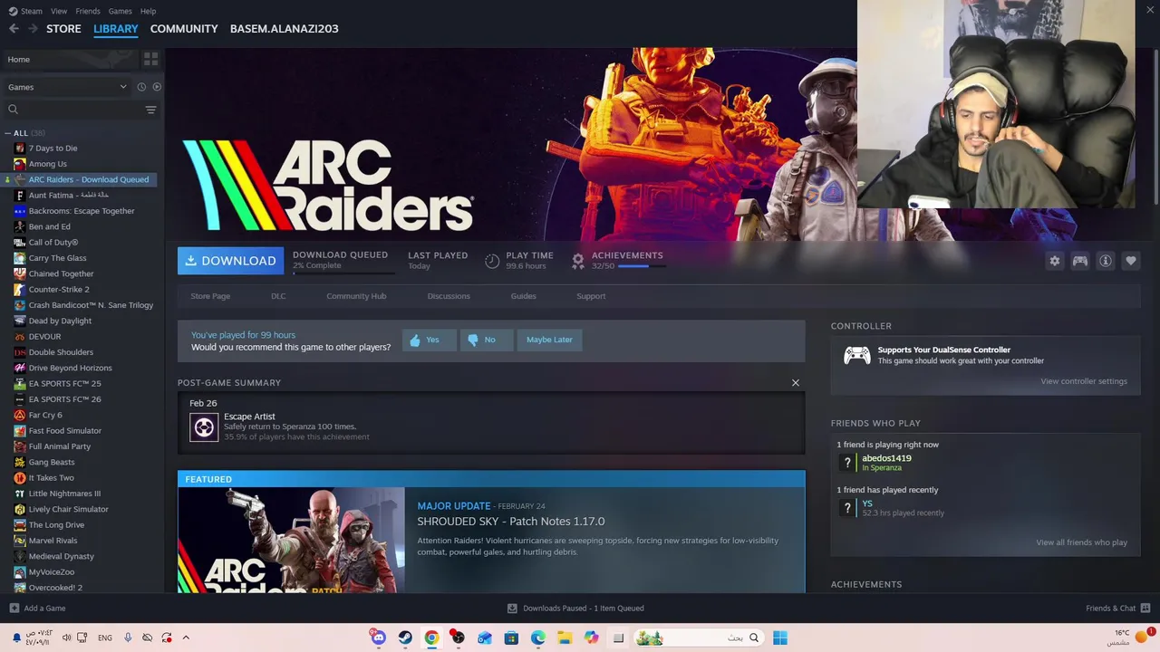Open SHROUDED SKY Patch Notes 1.17.0 link
This screenshot has width=1160, height=652.
(x=511, y=522)
